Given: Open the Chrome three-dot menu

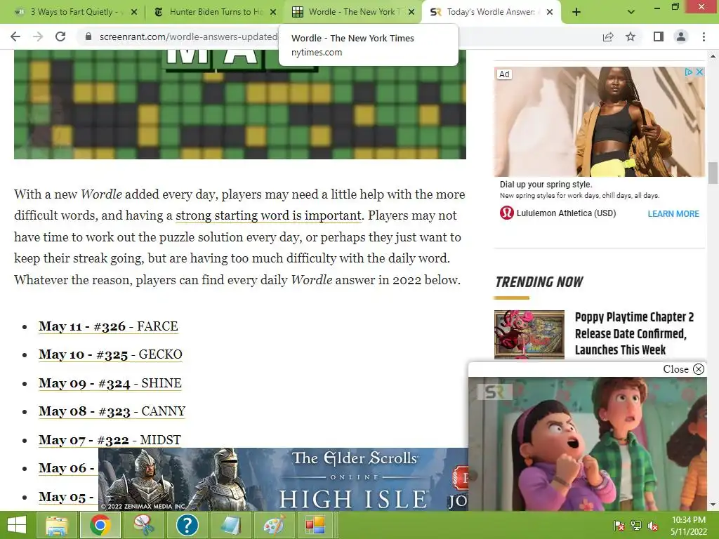Looking at the screenshot, I should (704, 36).
